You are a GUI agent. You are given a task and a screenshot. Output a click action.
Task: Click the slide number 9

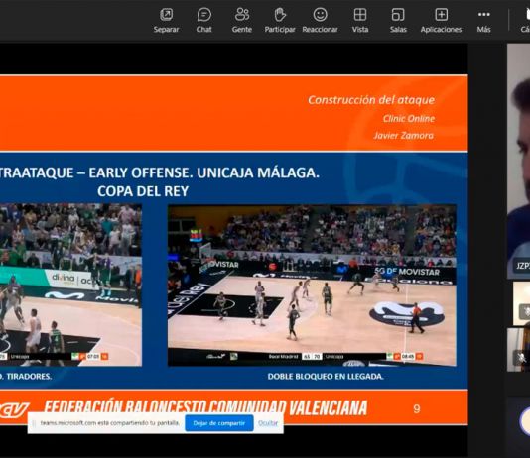tap(417, 409)
